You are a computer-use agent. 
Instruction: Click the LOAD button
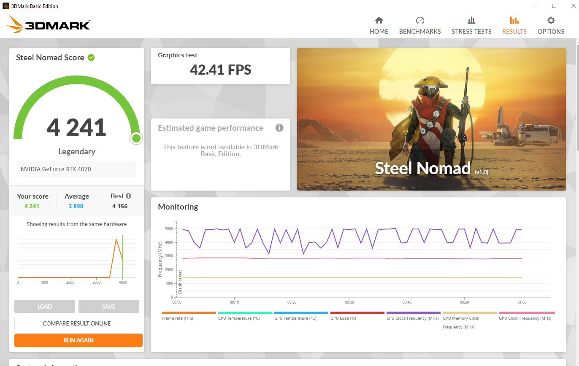coord(45,307)
